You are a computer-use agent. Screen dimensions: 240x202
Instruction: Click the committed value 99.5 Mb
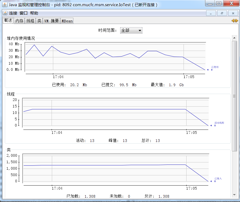pos(128,85)
